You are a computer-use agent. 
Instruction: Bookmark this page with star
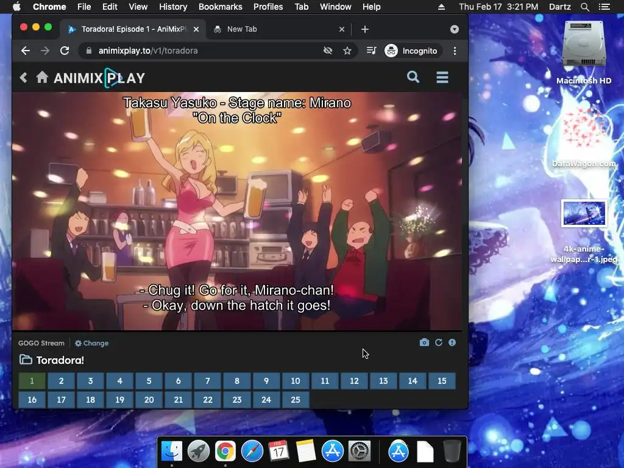(347, 51)
